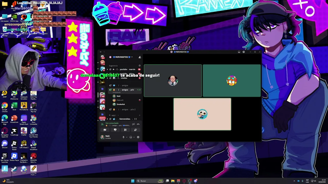Open the Excel desktop shortcut

pos(14,106)
